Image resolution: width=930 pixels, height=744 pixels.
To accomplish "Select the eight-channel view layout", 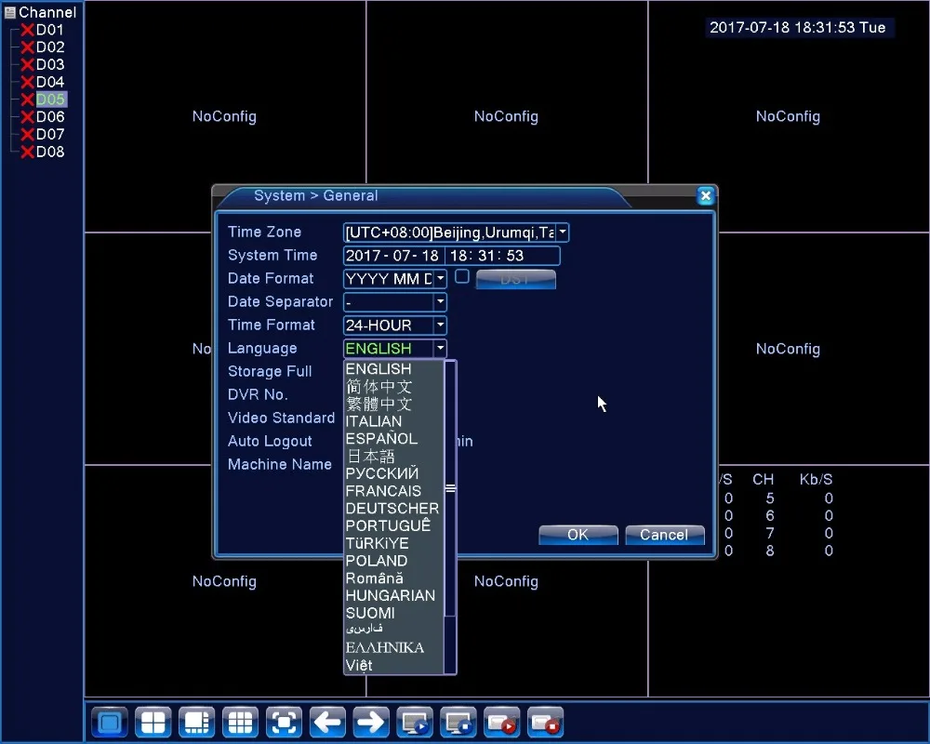I will pos(197,722).
